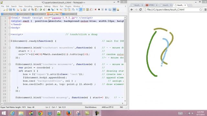
Task: Click the Save All toolbar icon
Action: (14, 10)
